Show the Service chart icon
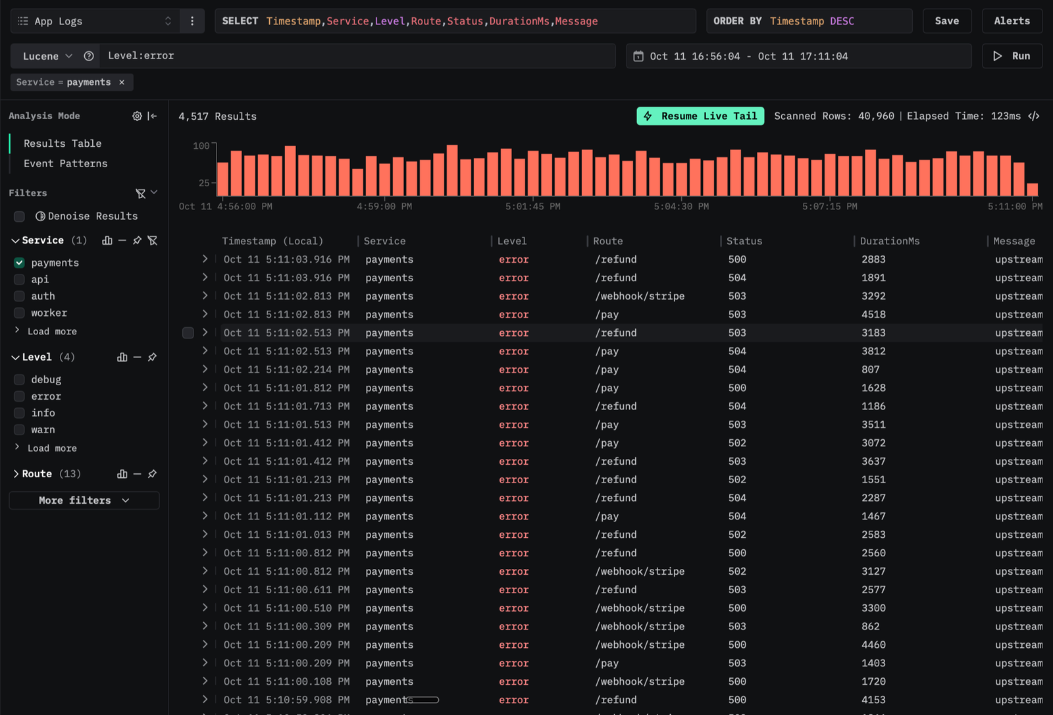Image resolution: width=1053 pixels, height=715 pixels. 107,240
